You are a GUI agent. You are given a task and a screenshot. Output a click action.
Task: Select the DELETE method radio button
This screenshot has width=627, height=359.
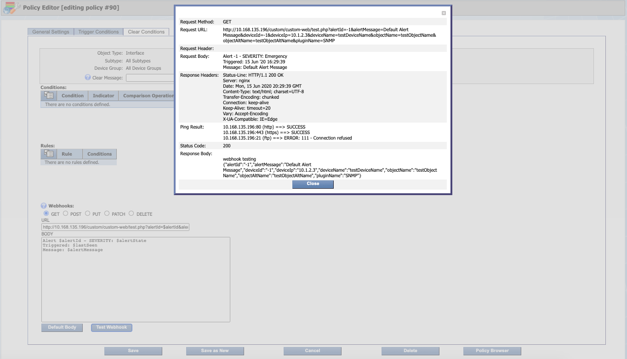click(131, 213)
